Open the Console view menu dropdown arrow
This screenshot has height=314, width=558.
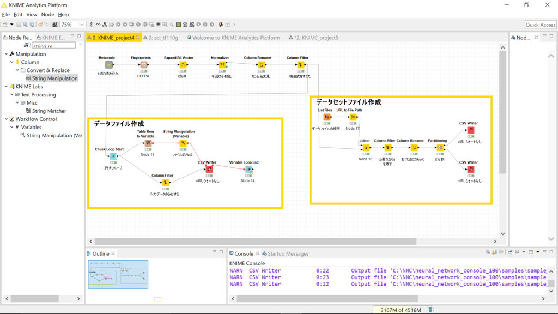tap(538, 252)
